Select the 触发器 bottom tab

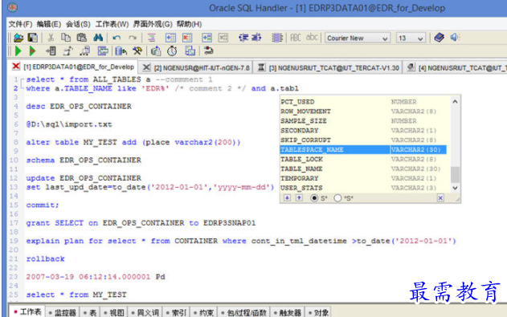pyautogui.click(x=287, y=312)
